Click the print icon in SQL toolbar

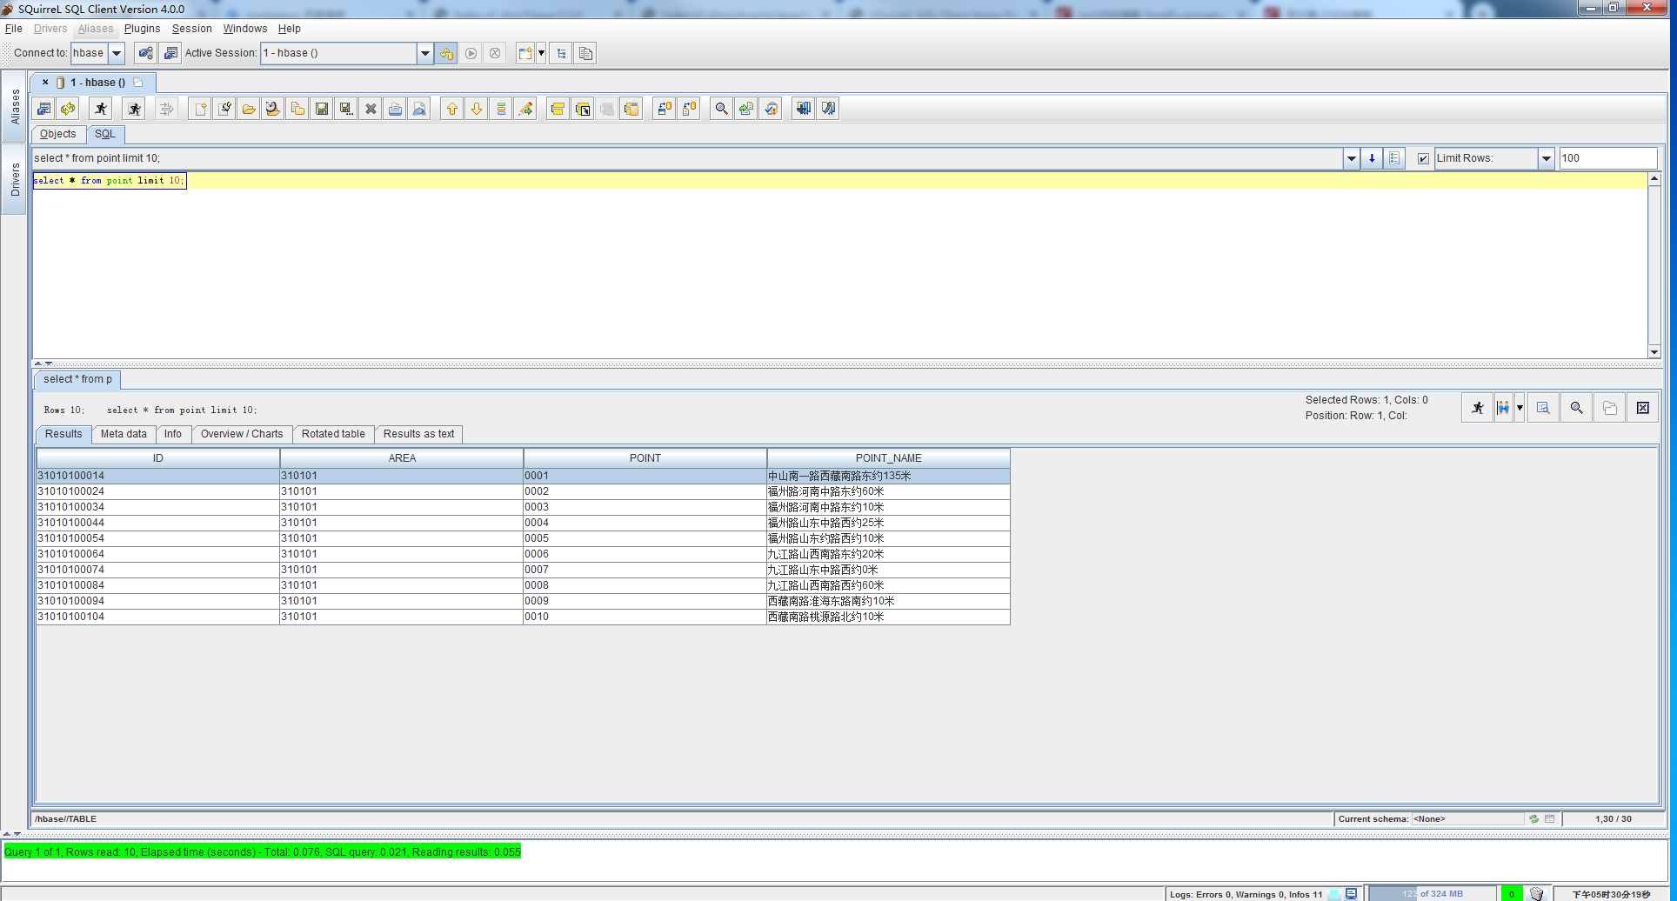tap(395, 109)
